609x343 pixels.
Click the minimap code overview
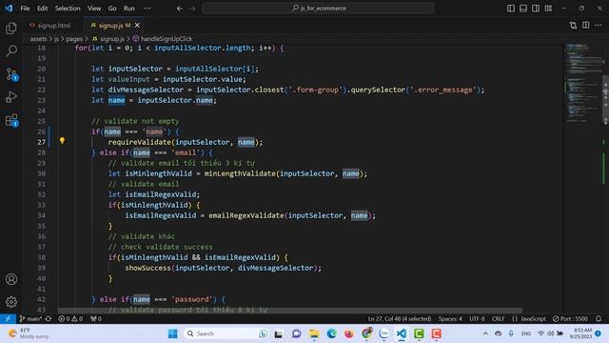coord(582,83)
